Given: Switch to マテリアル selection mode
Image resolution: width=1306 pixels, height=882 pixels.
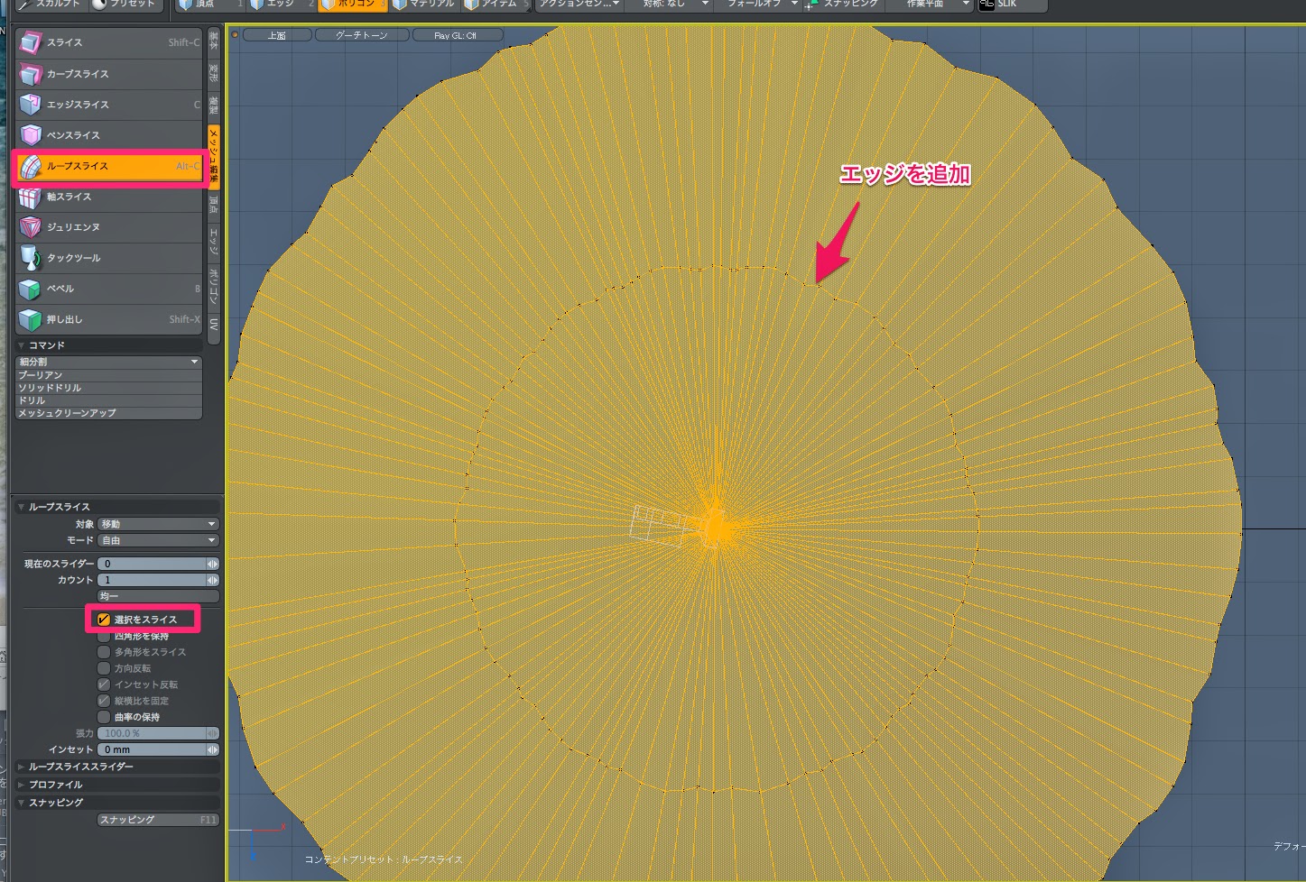Looking at the screenshot, I should (x=424, y=5).
